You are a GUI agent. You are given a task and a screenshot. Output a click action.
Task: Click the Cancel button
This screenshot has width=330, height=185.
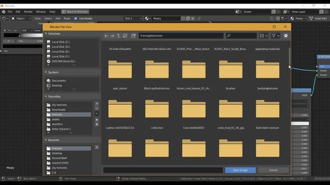[273, 170]
